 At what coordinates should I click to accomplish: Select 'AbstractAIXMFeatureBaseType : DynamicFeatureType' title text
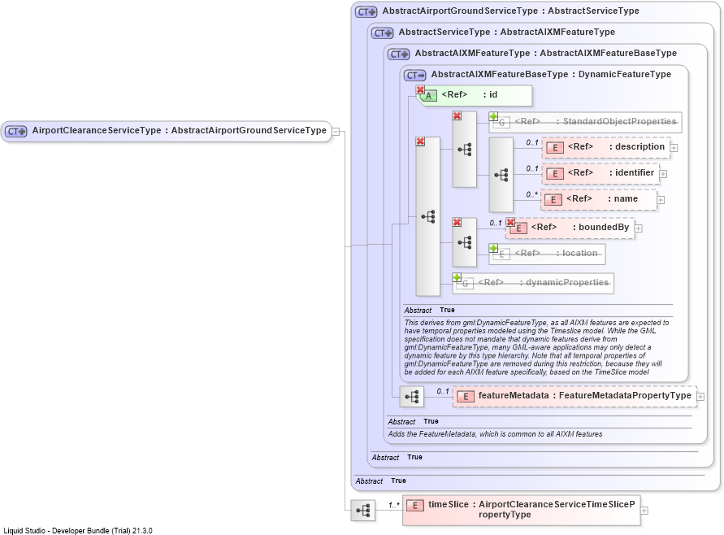click(551, 74)
